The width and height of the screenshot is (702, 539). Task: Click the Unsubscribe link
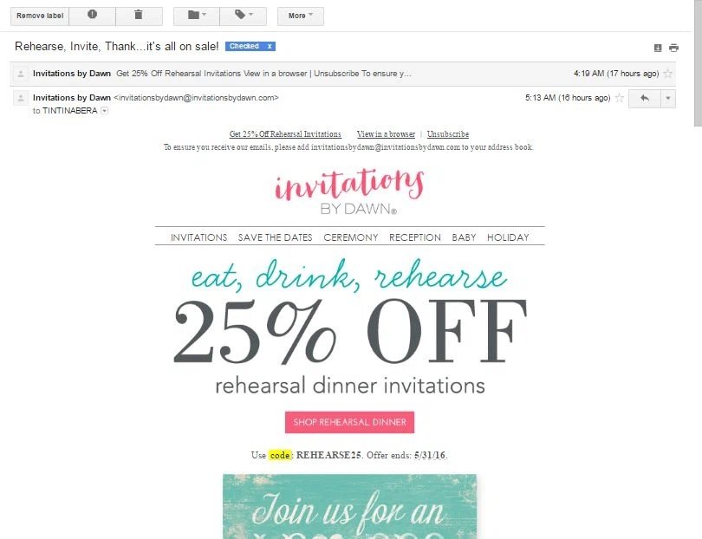coord(448,133)
